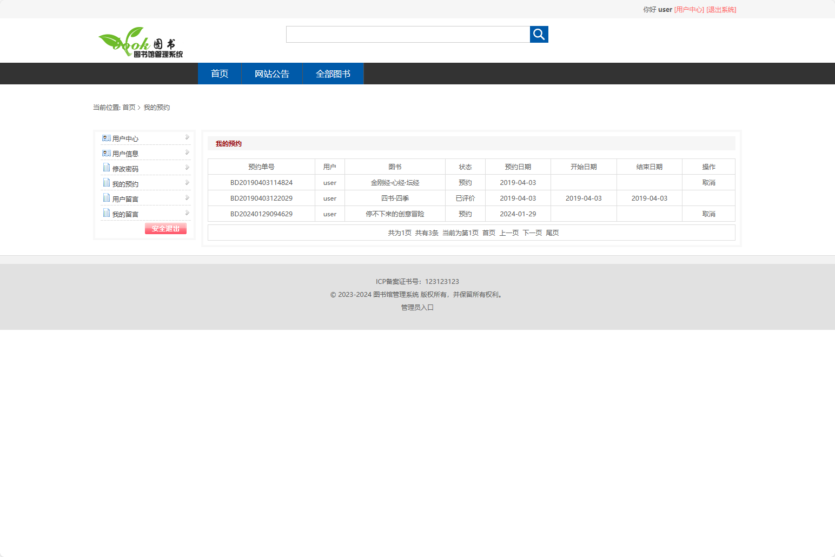Click the arrow at right of 用户信息
This screenshot has width=835, height=557.
pyautogui.click(x=187, y=152)
